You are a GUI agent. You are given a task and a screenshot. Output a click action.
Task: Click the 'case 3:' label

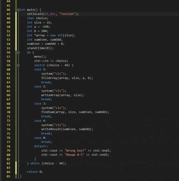pos(40,104)
